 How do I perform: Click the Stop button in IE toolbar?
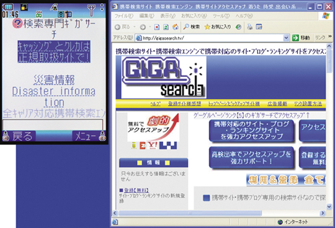pos(157,27)
